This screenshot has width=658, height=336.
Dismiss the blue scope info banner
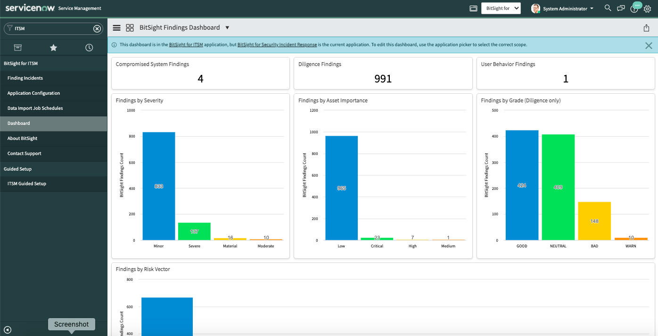pyautogui.click(x=649, y=46)
